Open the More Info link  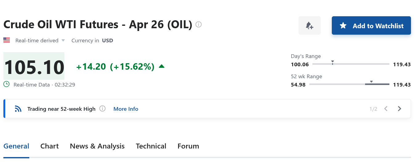pos(126,109)
